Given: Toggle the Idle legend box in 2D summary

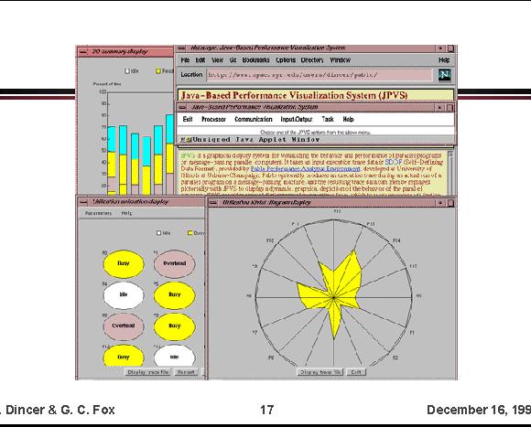Looking at the screenshot, I should tap(127, 71).
